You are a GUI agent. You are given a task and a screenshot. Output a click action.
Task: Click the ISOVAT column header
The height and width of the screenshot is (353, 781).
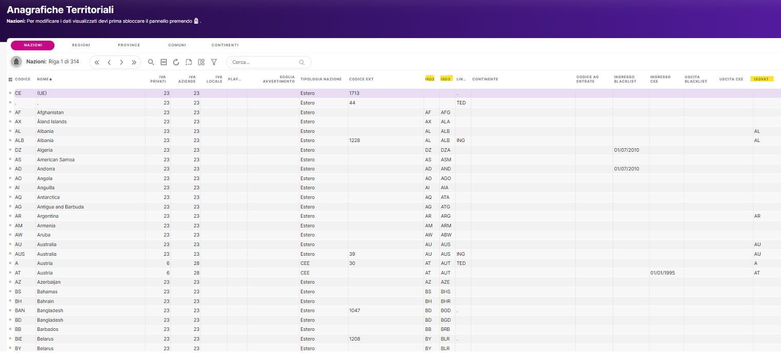point(762,79)
